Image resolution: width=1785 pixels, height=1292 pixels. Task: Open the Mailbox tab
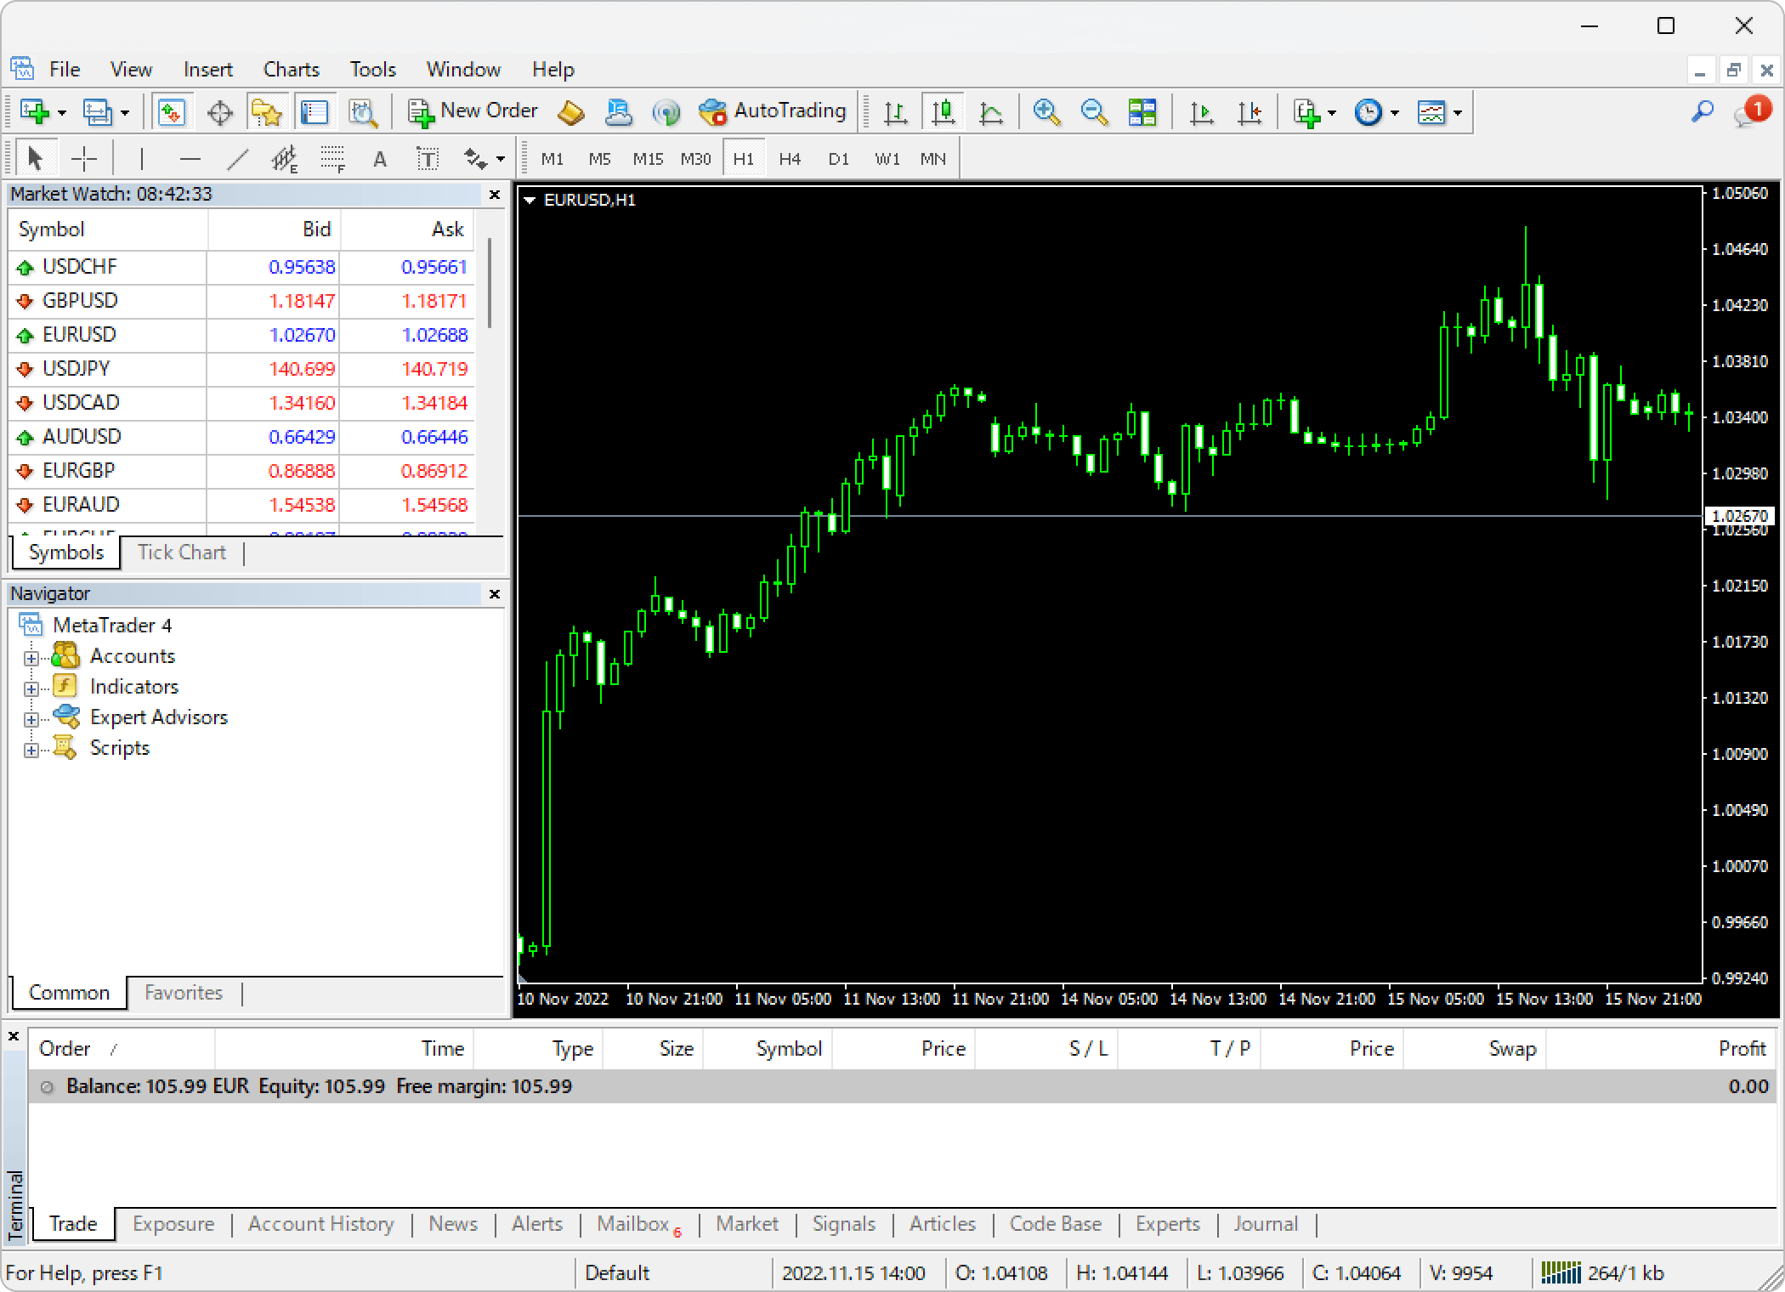[x=639, y=1224]
